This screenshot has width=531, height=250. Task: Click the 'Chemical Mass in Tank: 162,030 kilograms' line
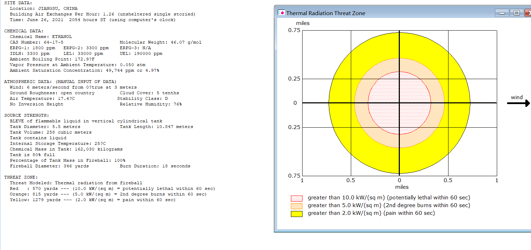pyautogui.click(x=66, y=149)
